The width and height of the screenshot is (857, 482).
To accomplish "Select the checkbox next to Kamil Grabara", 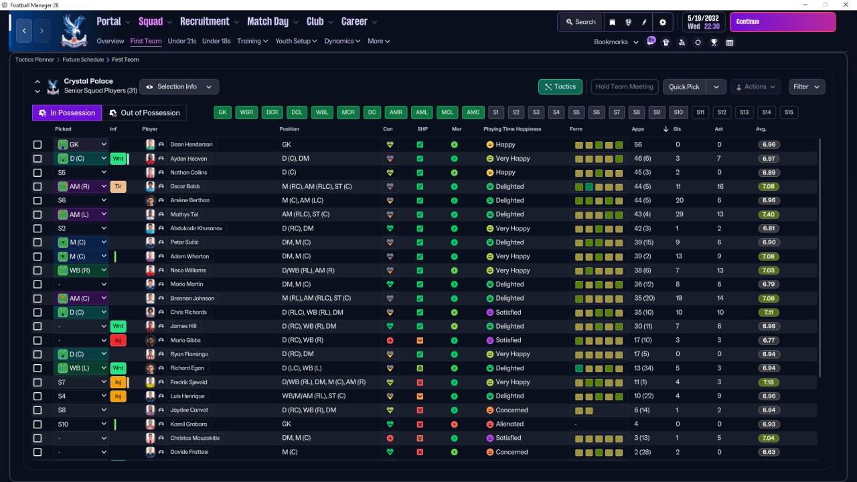I will click(37, 424).
